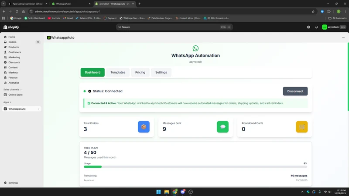Viewport: 349px width, 196px height.
Task: Click the Status: Connected text
Action: coord(107,91)
